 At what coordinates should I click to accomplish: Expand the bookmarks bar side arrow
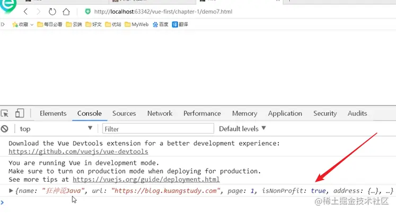point(3,24)
